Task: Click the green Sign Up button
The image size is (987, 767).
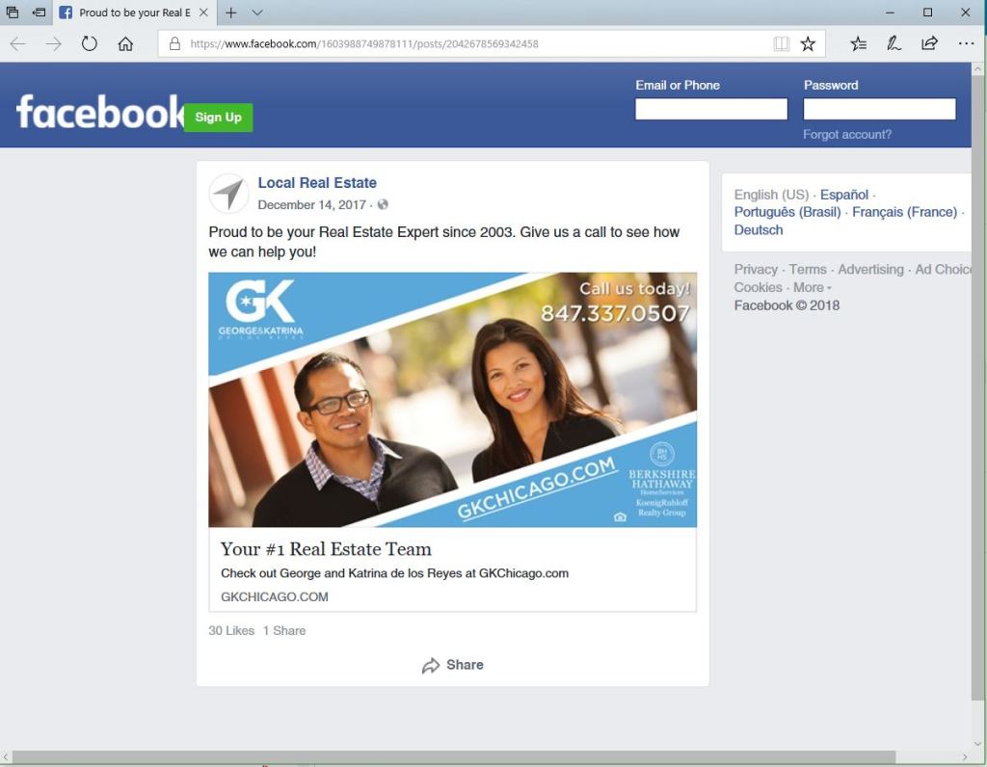Action: 218,118
